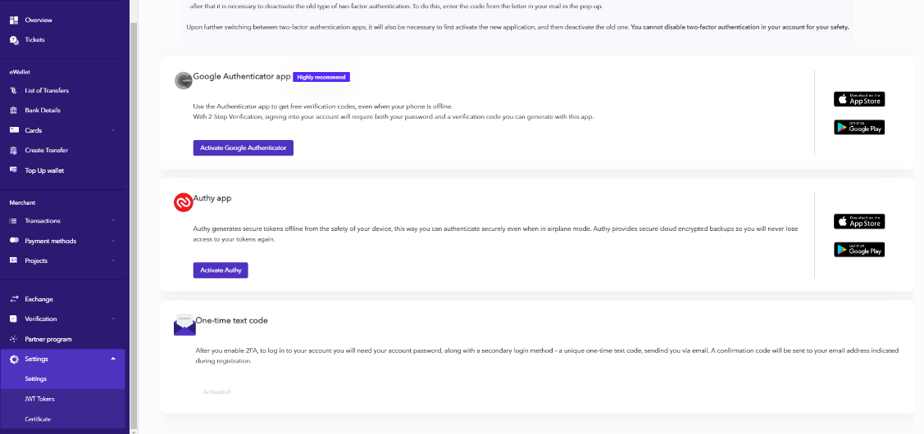This screenshot has width=924, height=434.
Task: Click the Exchange arrows icon
Action: [14, 299]
